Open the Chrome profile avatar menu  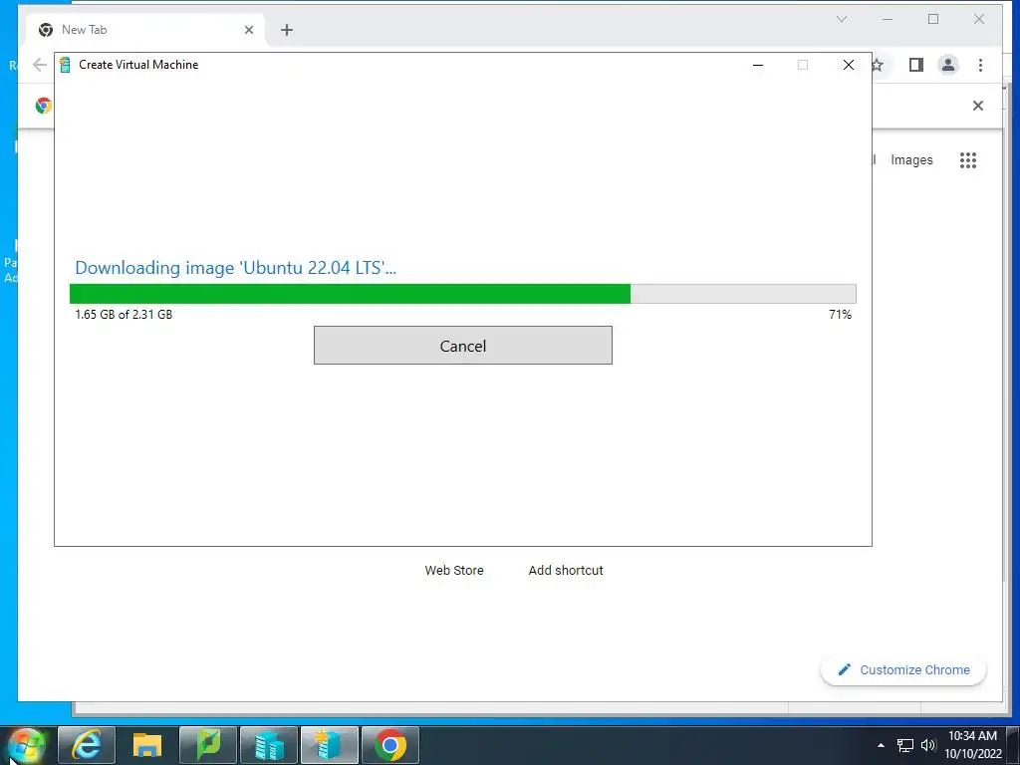tap(948, 65)
